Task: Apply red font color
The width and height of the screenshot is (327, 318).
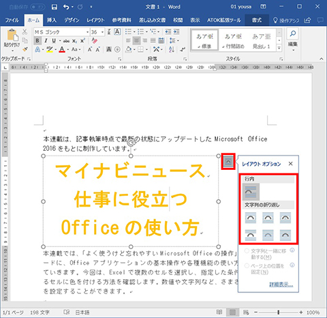Action: tap(62, 49)
